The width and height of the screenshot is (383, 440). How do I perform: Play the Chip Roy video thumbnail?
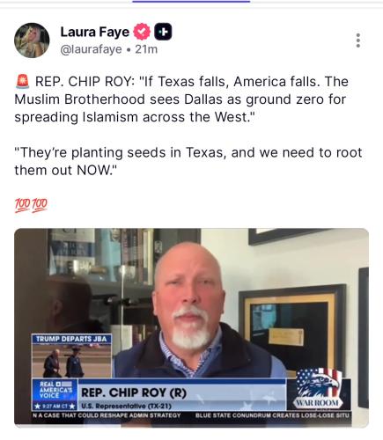pos(191,327)
